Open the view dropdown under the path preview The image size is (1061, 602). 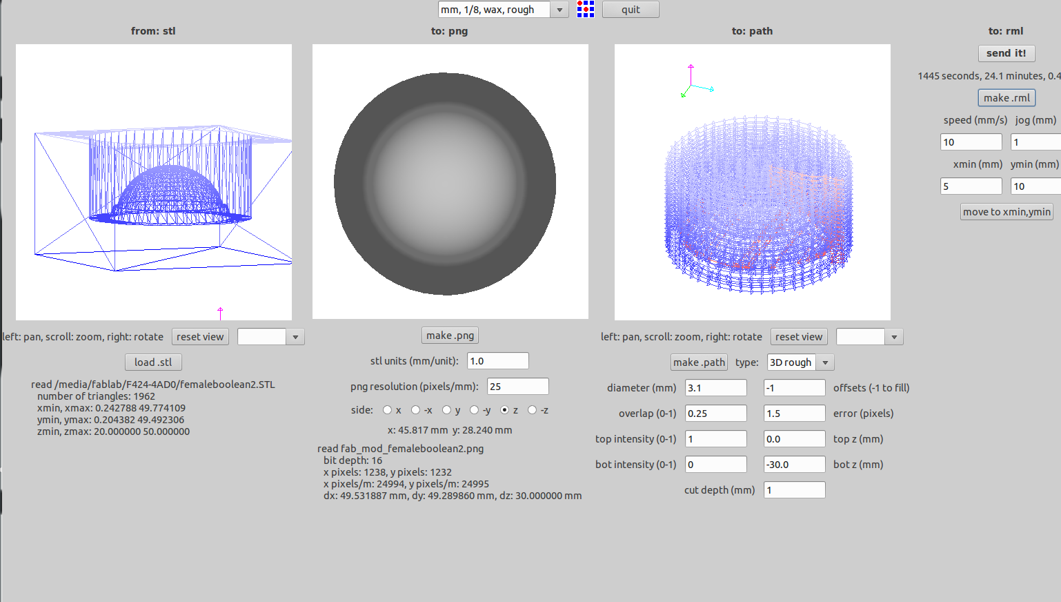[894, 337]
